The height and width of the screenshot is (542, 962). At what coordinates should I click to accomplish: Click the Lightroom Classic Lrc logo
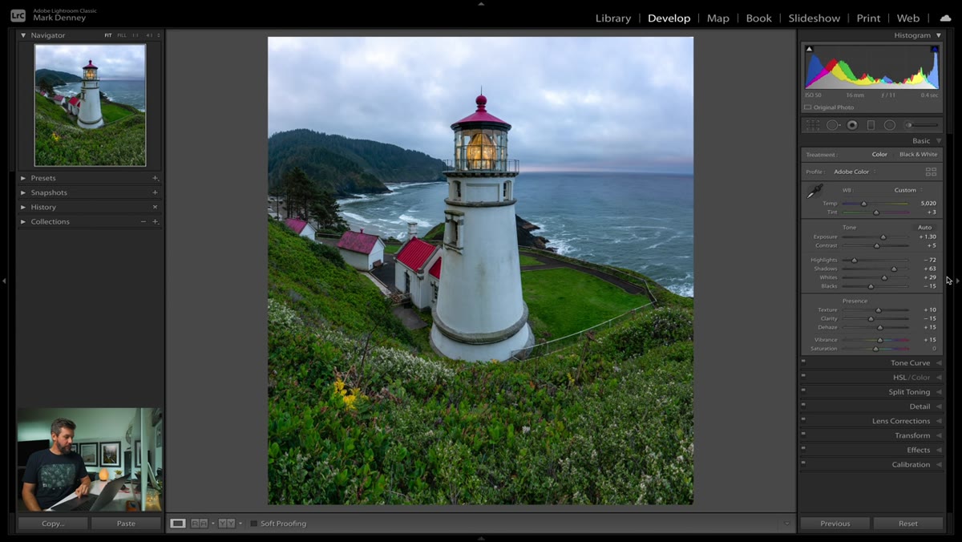[18, 15]
